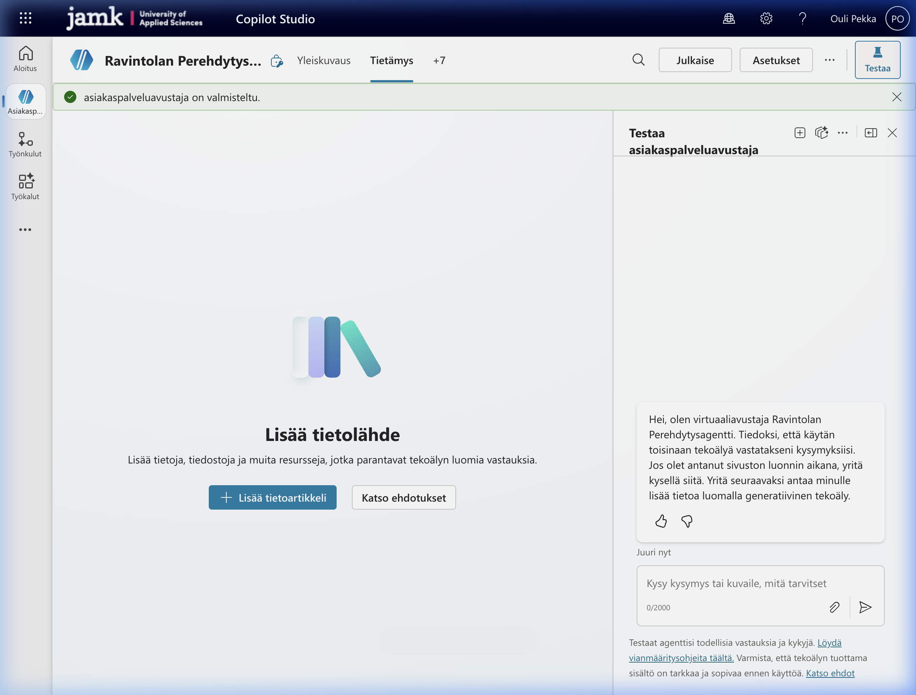Switch to the Yleiskuvaus tab
This screenshot has height=695, width=916.
click(x=323, y=60)
